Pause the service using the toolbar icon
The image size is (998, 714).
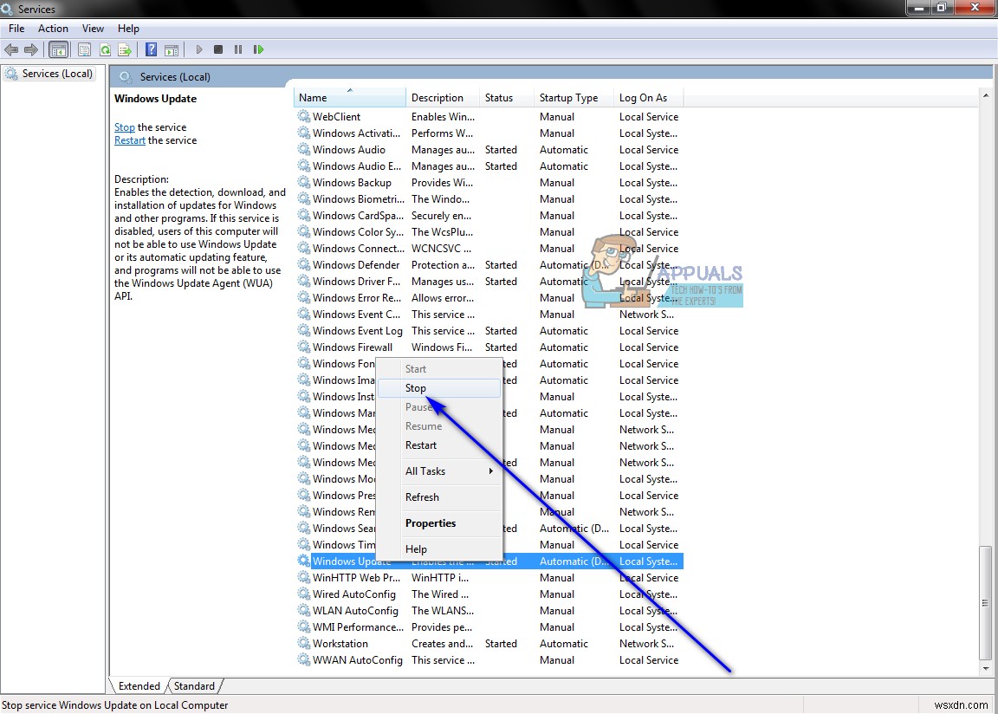point(237,49)
